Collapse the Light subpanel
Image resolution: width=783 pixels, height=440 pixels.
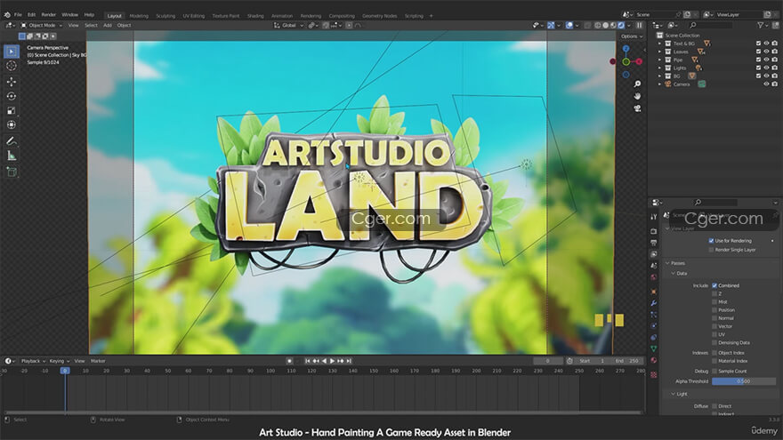(674, 394)
